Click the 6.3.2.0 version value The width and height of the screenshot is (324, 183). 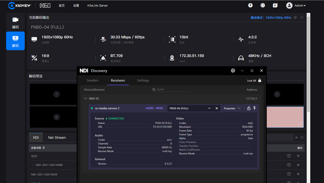tap(168, 164)
